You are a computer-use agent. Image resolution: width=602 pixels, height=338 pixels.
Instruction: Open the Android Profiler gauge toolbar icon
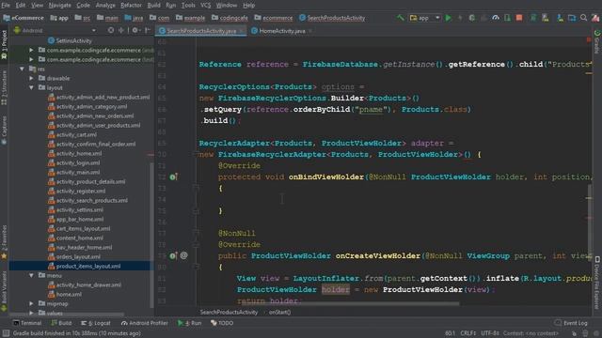(x=496, y=18)
